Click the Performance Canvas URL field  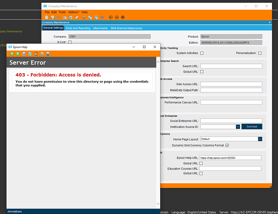(x=231, y=102)
